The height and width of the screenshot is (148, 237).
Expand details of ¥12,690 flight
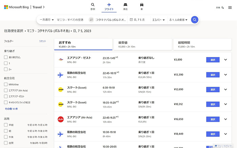pos(225,89)
